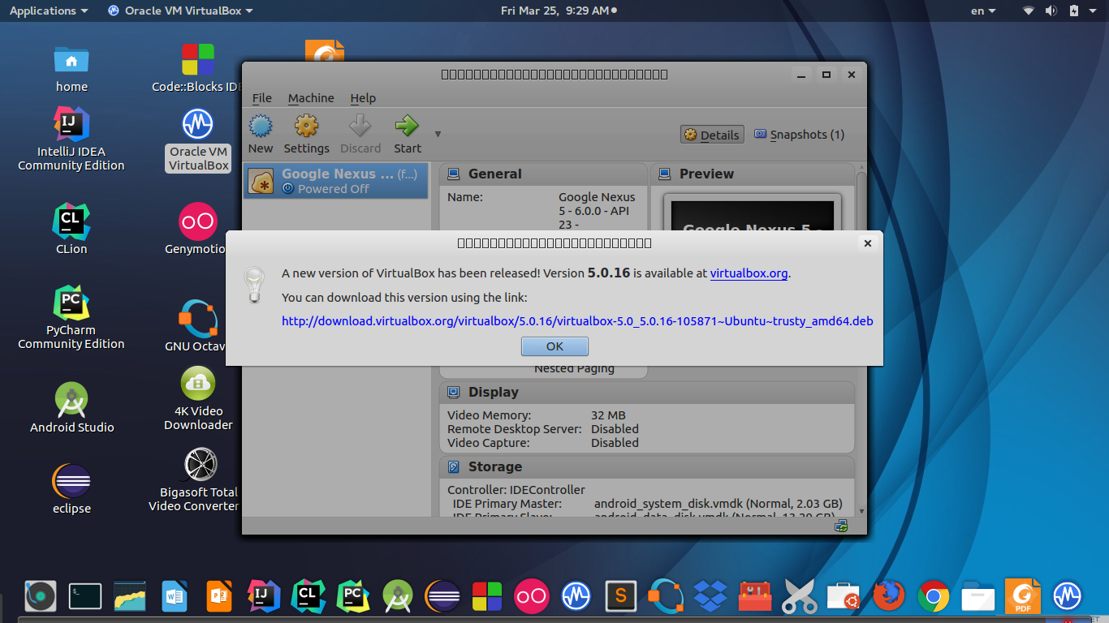This screenshot has height=623, width=1109.
Task: Open the eclipse desktop icon
Action: pyautogui.click(x=71, y=489)
